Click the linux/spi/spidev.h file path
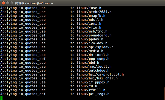The width and height of the screenshot is (165, 100). 95,47
